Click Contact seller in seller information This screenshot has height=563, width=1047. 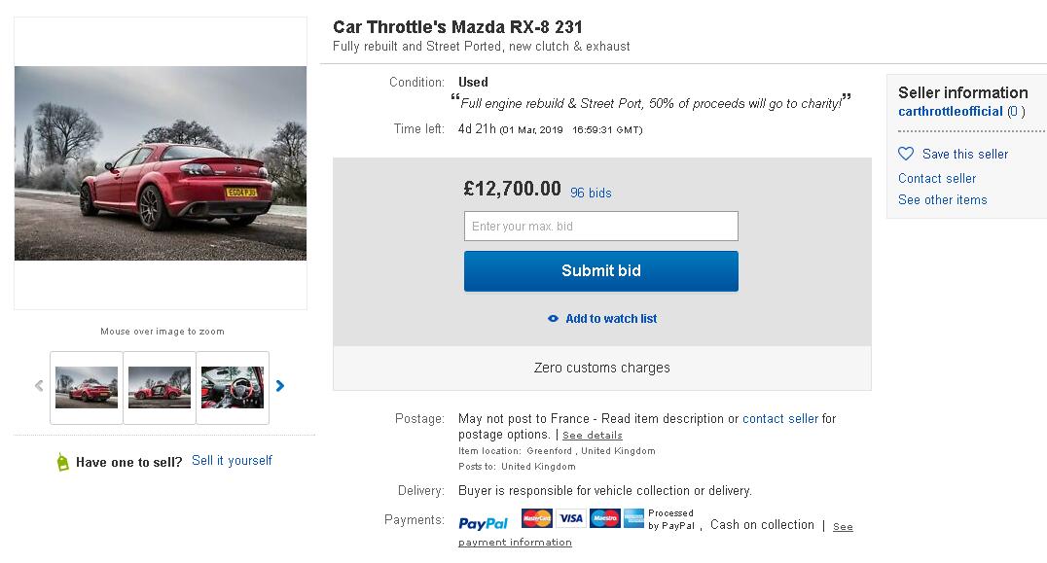coord(937,178)
